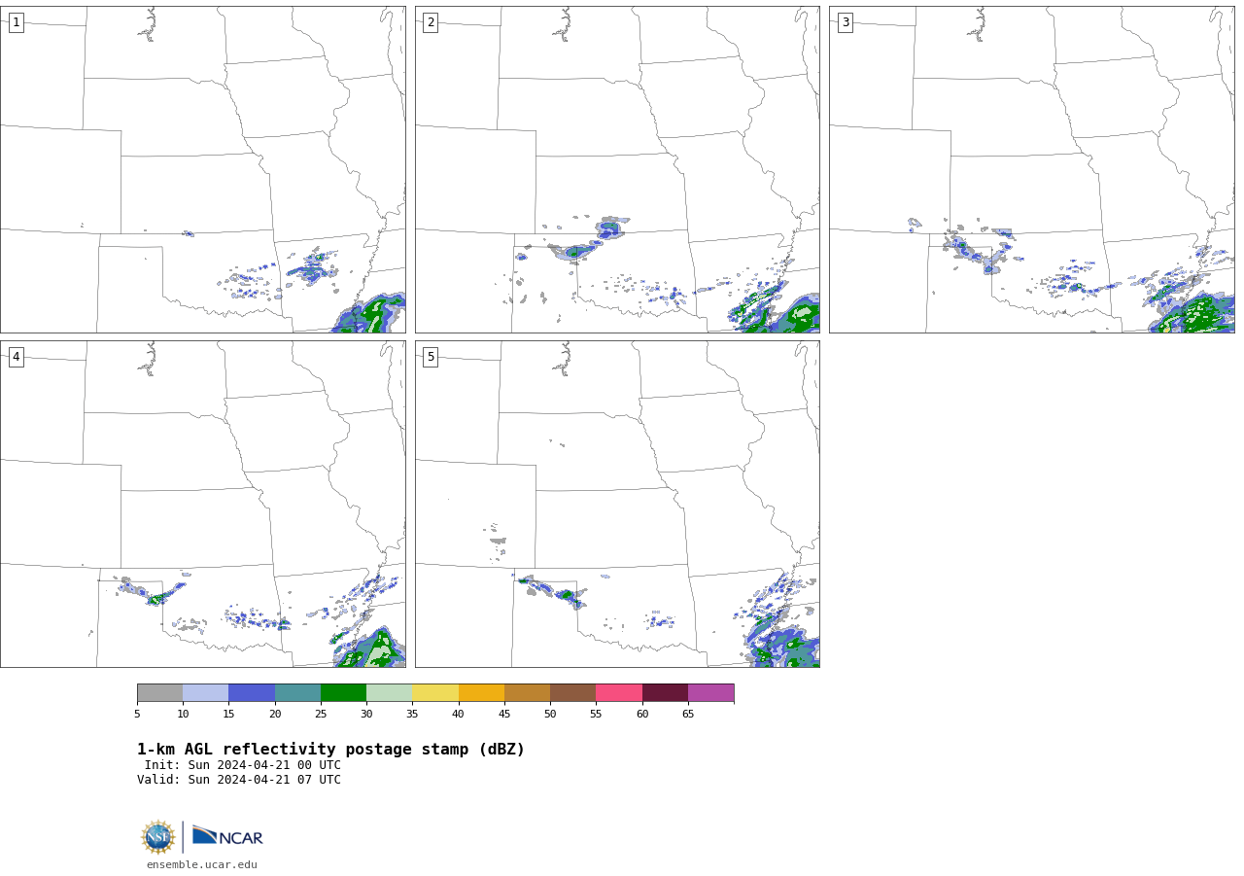
Task: Click the member label '2' box
Action: (431, 22)
